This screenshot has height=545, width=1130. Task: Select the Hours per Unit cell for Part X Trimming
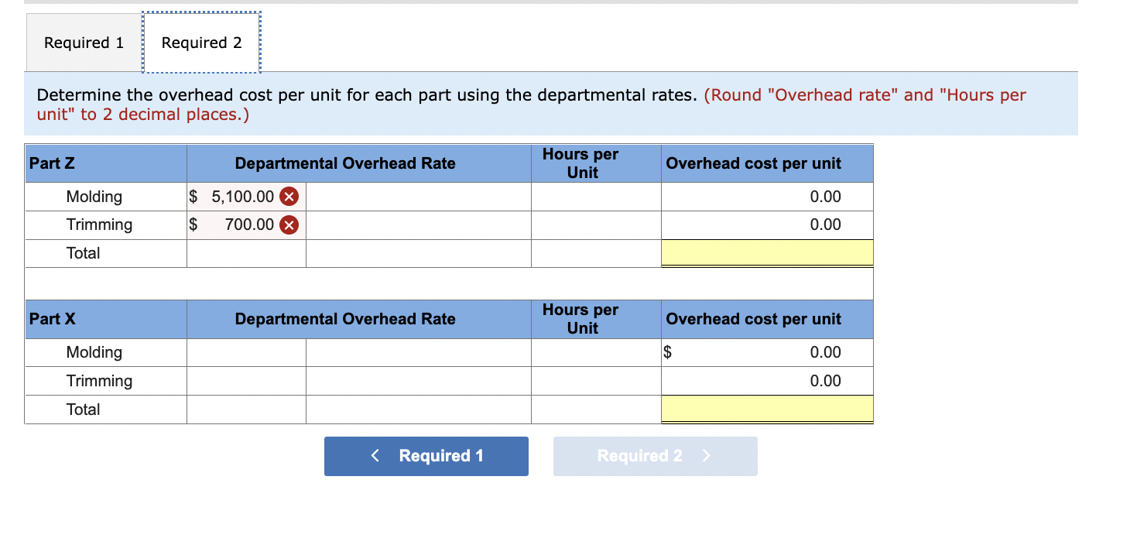point(595,381)
